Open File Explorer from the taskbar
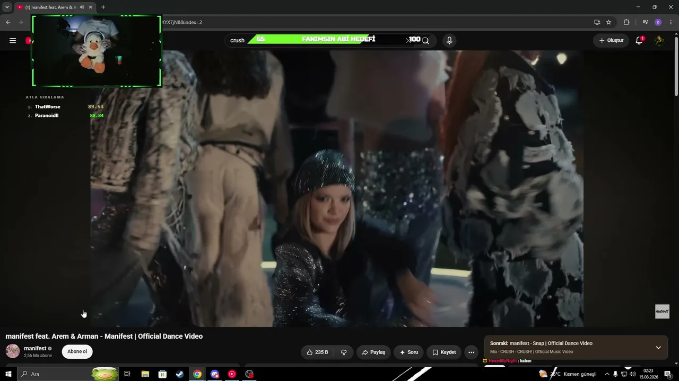Screen dimensions: 679x381 point(145,374)
